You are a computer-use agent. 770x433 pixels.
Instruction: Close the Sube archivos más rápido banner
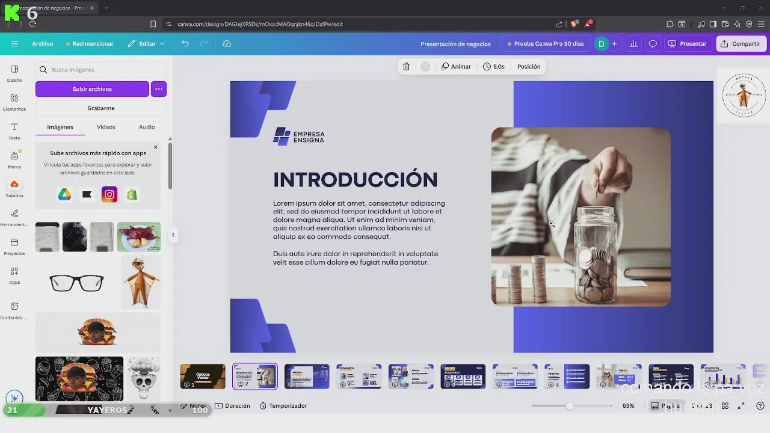point(155,147)
